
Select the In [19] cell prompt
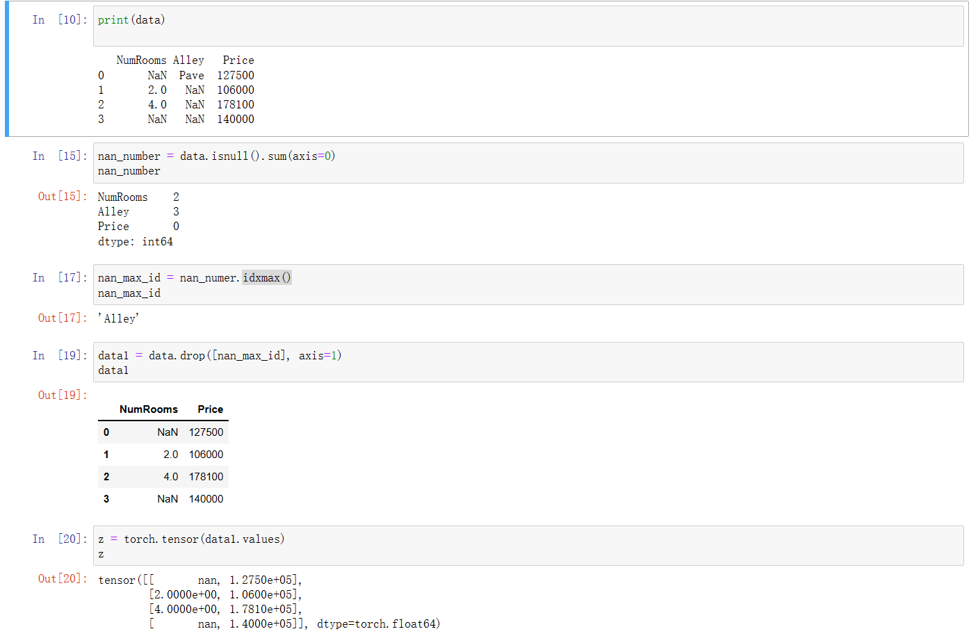click(x=60, y=356)
